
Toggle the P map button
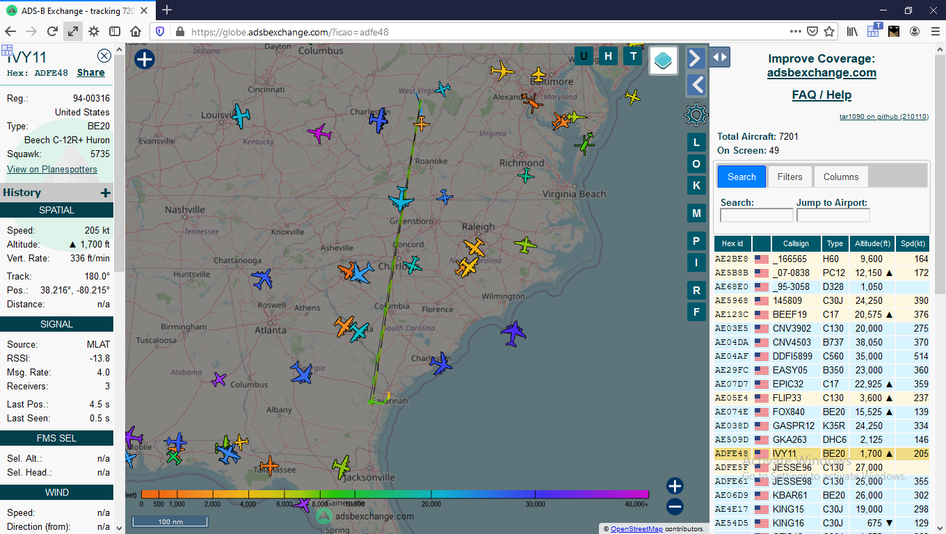(696, 241)
